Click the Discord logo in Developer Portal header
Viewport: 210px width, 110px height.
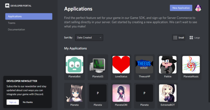point(7,6)
